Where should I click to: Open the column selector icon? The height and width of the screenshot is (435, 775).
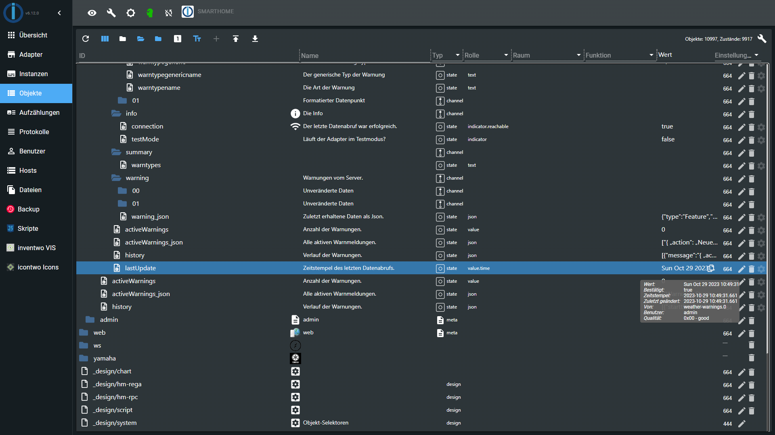pos(105,39)
